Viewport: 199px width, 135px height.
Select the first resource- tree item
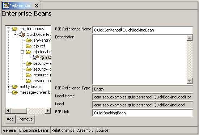[42, 75]
